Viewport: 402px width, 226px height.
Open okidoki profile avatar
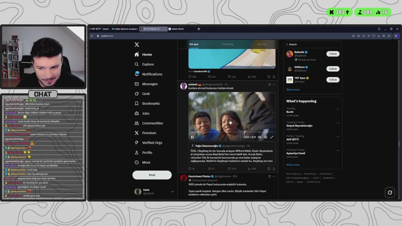click(183, 86)
